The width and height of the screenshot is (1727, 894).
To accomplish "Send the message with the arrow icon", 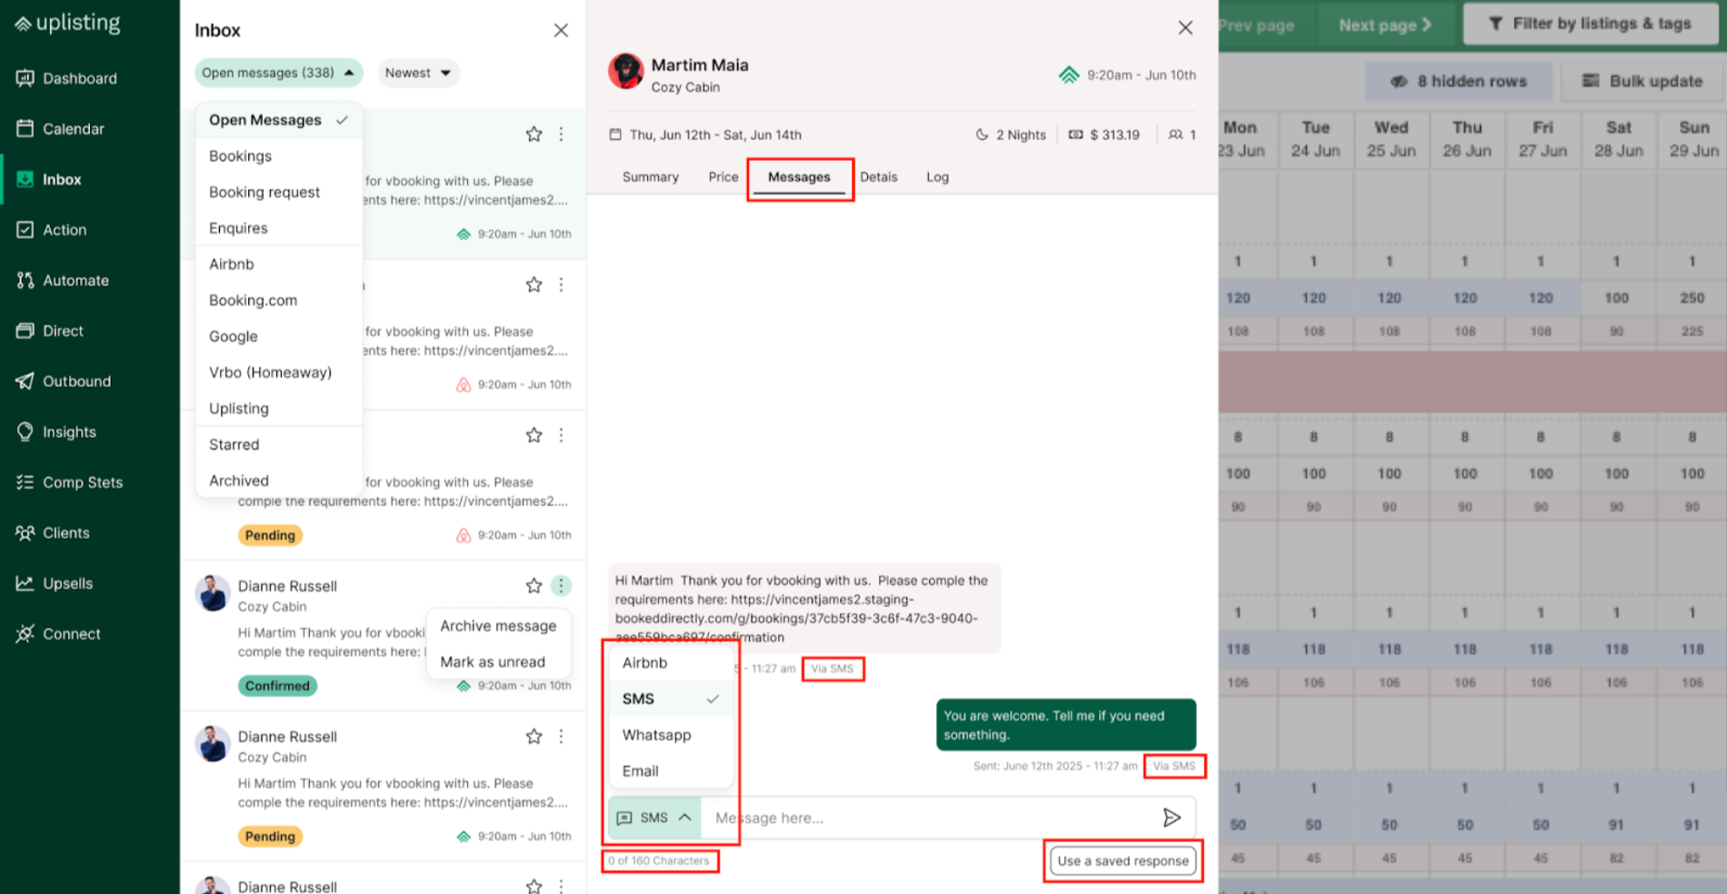I will pyautogui.click(x=1172, y=818).
